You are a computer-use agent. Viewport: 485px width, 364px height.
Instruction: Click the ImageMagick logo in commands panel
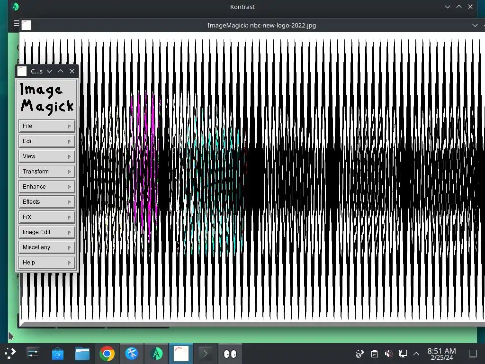point(47,99)
